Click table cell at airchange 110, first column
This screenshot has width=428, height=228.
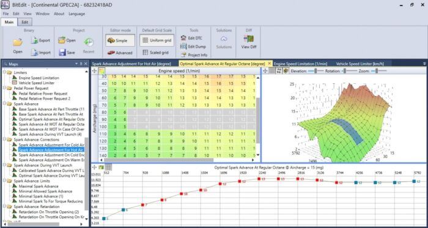click(x=114, y=134)
